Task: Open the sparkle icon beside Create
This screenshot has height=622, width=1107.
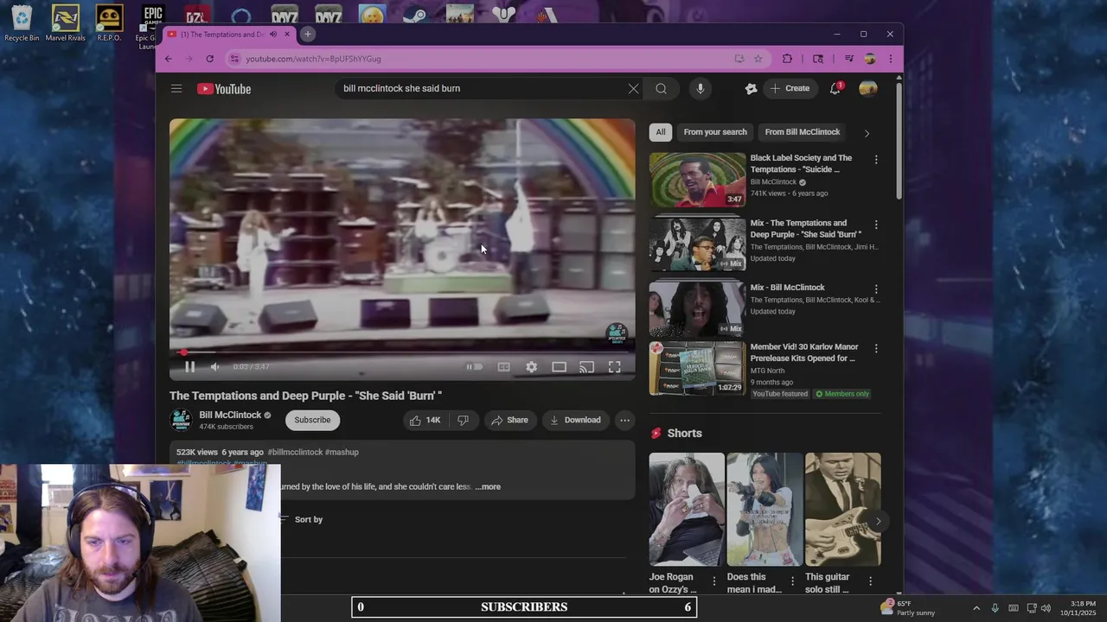Action: point(751,88)
